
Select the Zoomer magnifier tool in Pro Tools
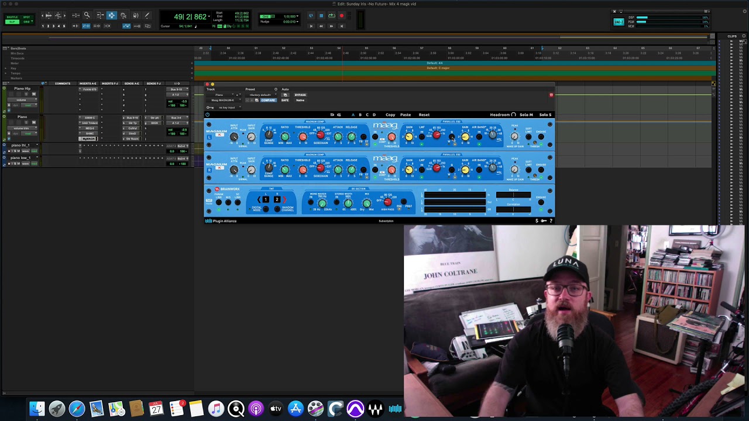click(x=87, y=15)
